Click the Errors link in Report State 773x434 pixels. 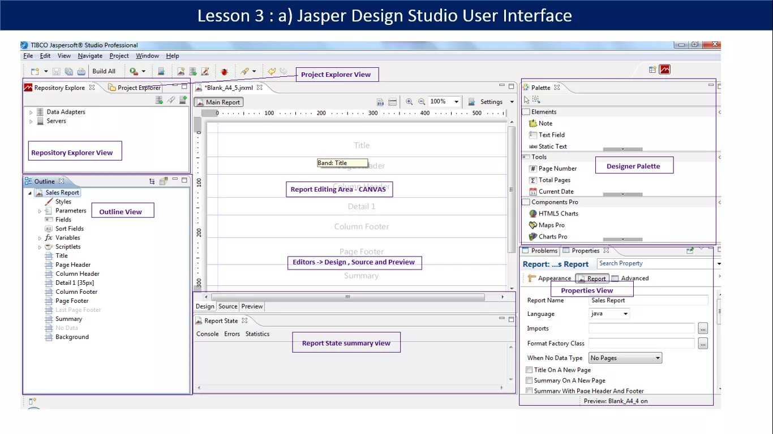(x=232, y=334)
